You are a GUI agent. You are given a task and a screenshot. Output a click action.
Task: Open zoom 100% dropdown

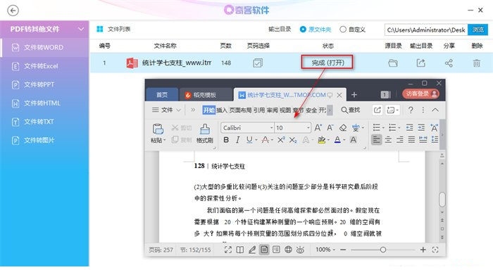tap(334, 250)
